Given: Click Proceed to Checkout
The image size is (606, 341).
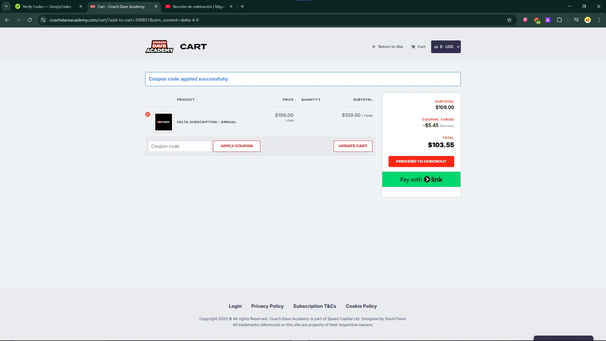Looking at the screenshot, I should (x=421, y=162).
